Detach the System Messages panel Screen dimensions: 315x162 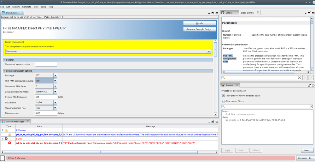pyautogui.click(x=213, y=122)
